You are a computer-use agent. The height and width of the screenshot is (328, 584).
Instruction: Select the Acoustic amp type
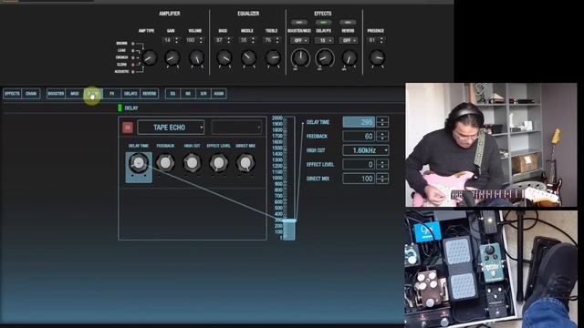(133, 71)
